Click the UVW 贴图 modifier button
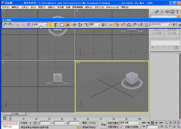181x129 pixels. pyautogui.click(x=157, y=33)
